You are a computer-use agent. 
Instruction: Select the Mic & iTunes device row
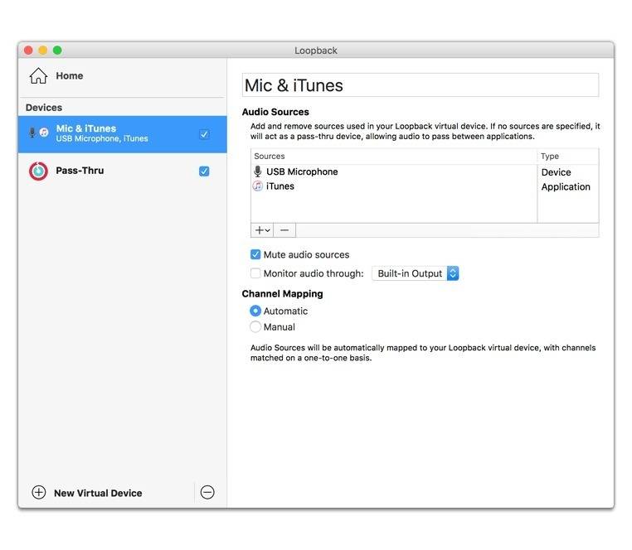[123, 134]
